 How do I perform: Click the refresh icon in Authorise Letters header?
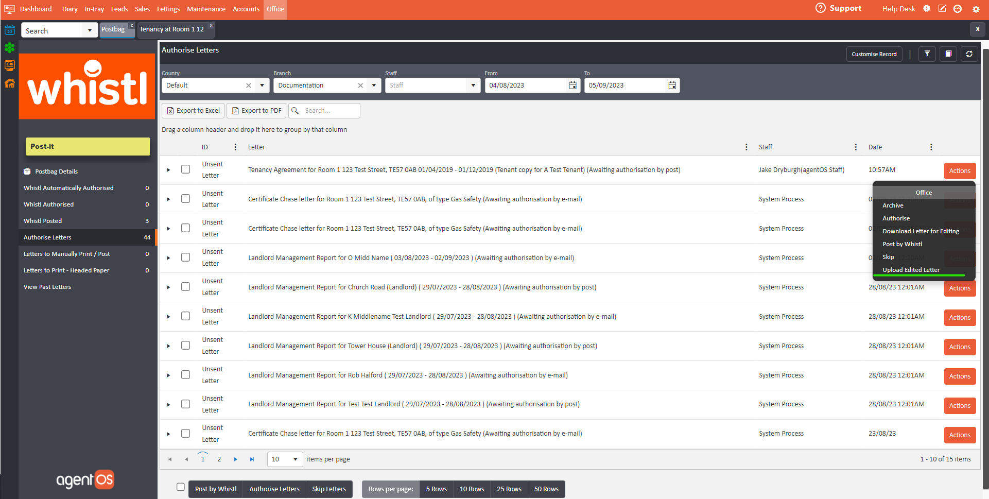(969, 54)
